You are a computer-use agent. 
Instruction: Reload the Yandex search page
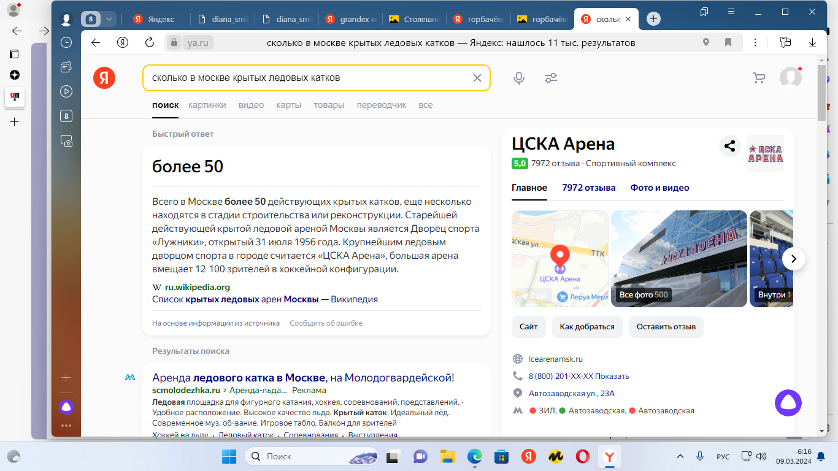pyautogui.click(x=150, y=42)
